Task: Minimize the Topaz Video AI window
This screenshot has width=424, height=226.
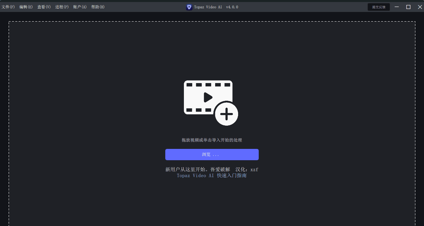Action: 397,7
